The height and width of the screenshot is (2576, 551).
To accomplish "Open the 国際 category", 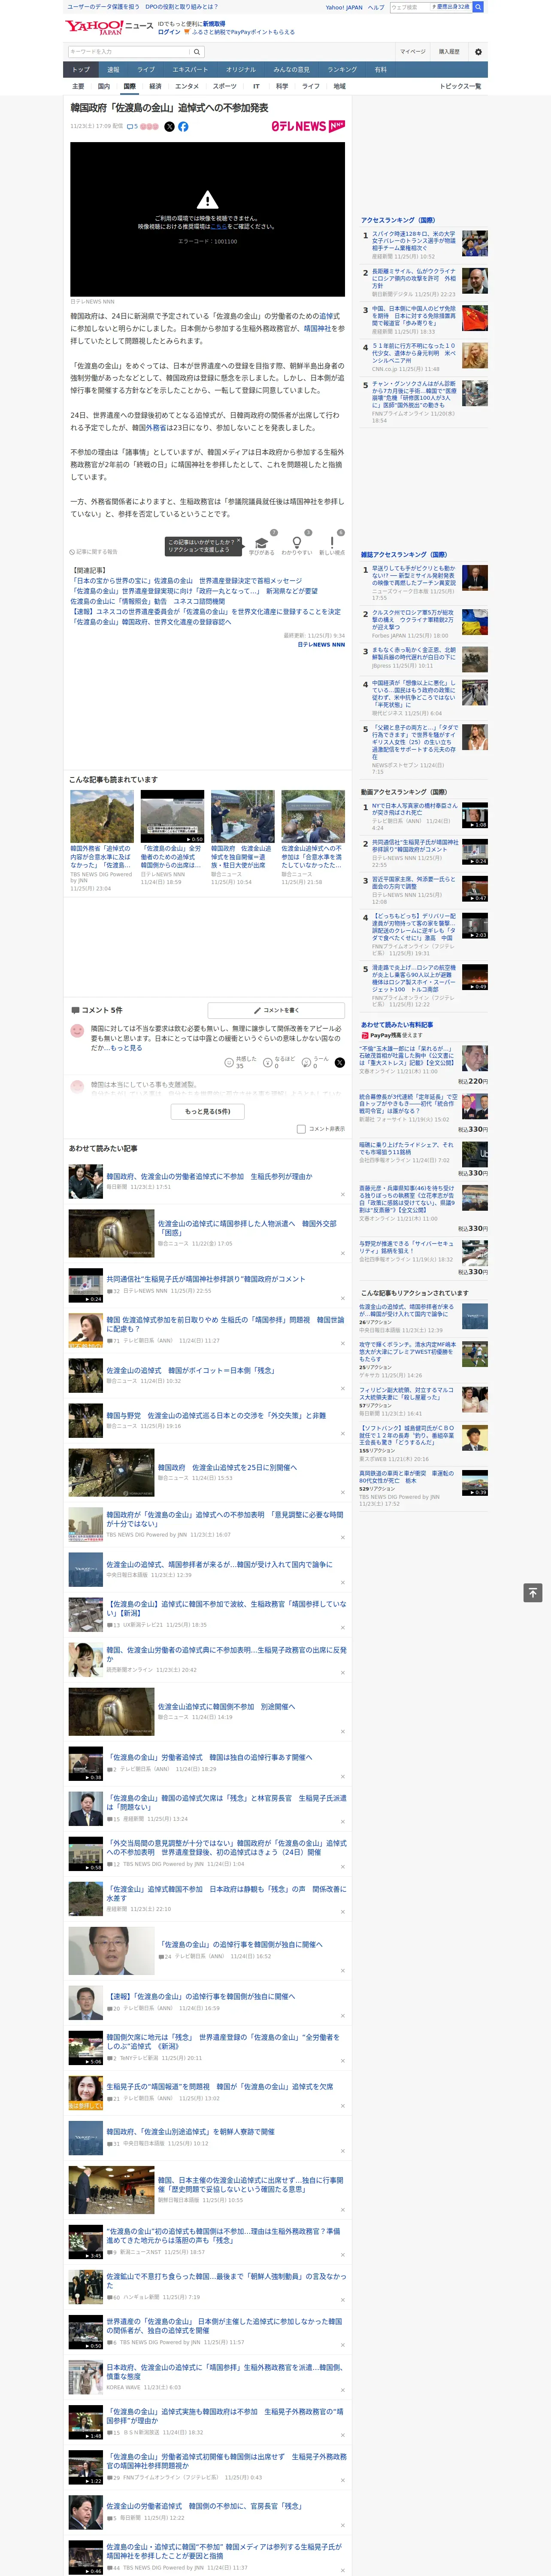I will coord(129,86).
